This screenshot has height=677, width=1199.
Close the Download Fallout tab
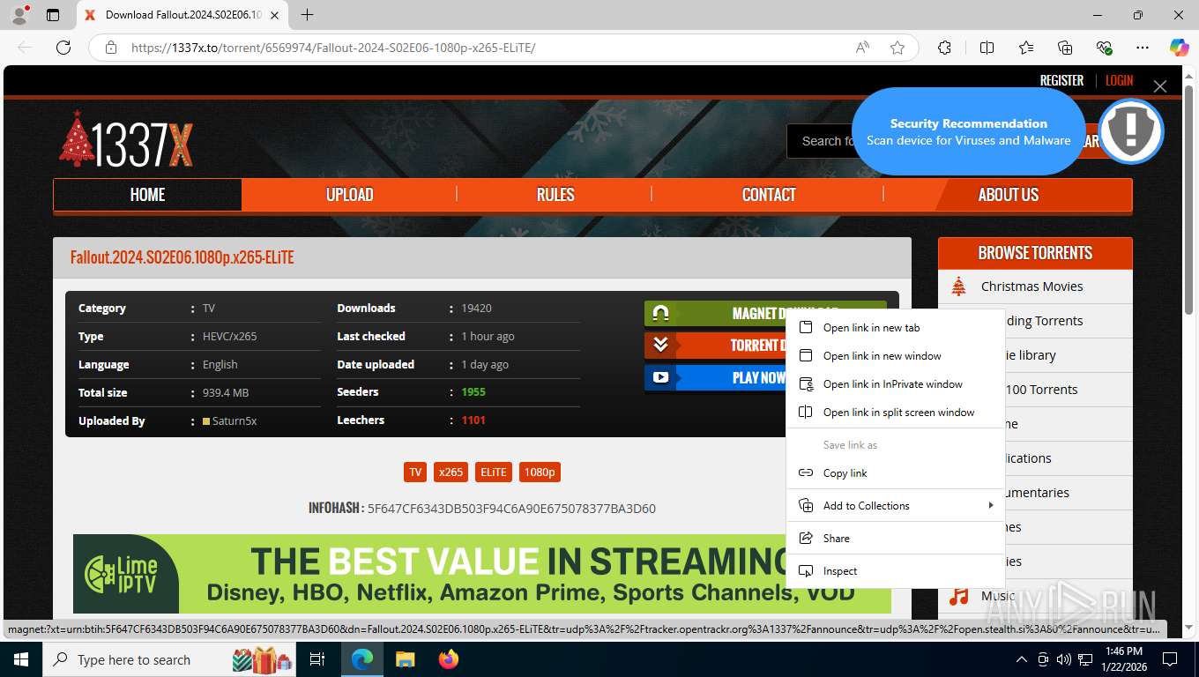pyautogui.click(x=275, y=15)
